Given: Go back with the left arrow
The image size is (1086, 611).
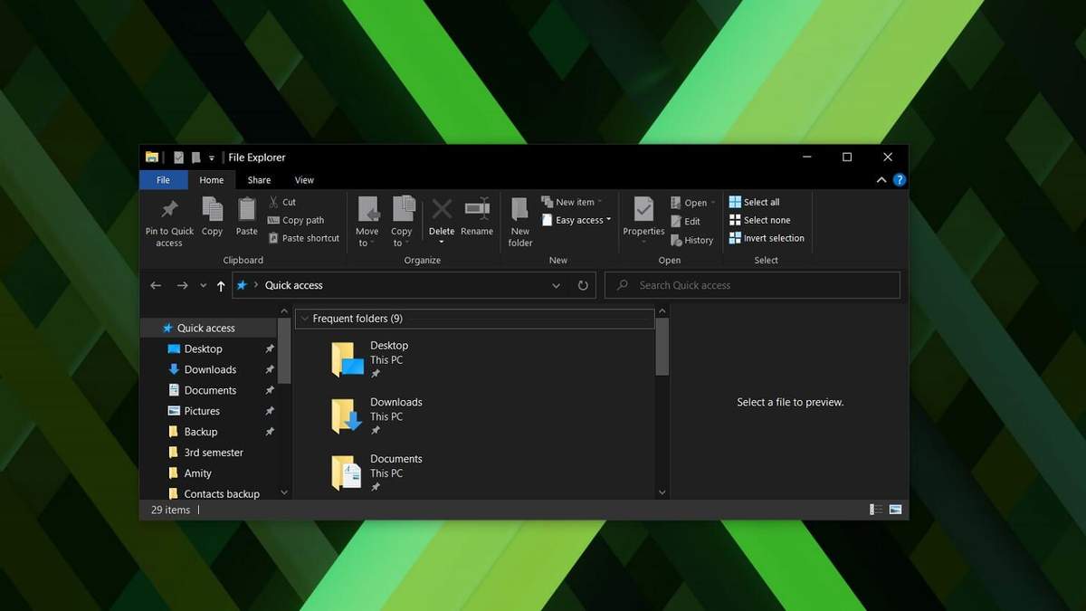Looking at the screenshot, I should [156, 285].
